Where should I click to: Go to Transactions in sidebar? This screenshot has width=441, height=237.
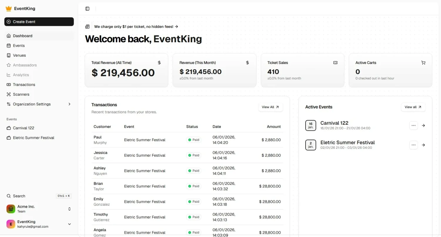pos(24,84)
